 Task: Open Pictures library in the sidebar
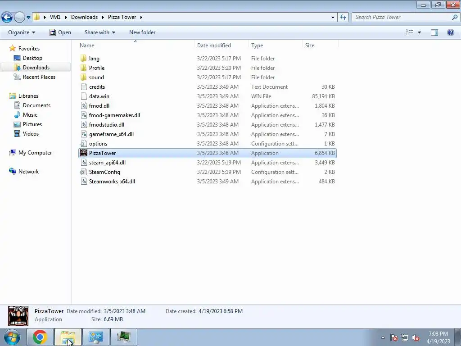[x=32, y=124]
